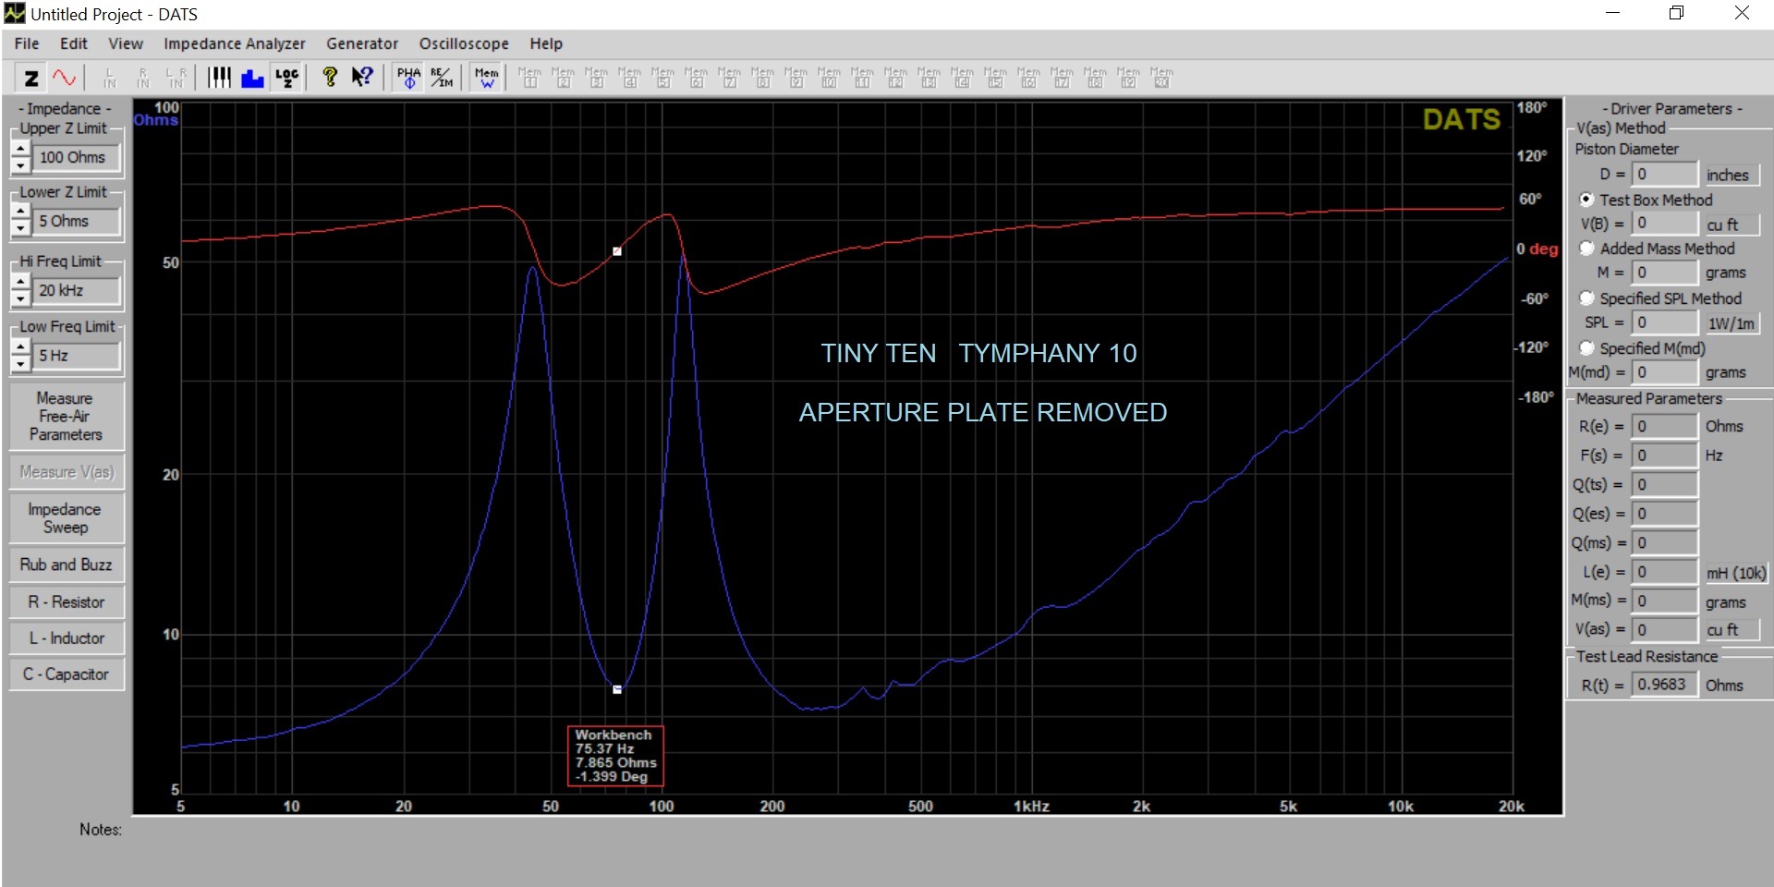Viewport: 1774px width, 887px height.
Task: Click the added mass M grams field
Action: click(x=1664, y=273)
